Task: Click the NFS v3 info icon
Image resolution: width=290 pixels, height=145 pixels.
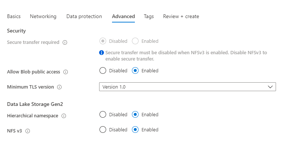Action: pos(28,131)
